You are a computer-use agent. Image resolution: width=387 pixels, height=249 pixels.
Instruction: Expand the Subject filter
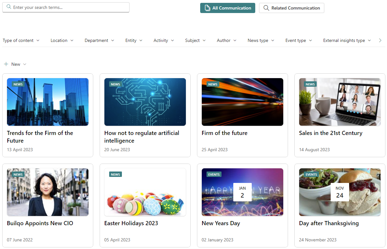click(x=195, y=40)
